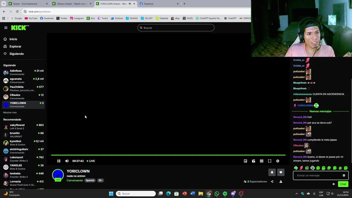352x198 pixels.
Task: Enter fullscreen video
Action: pos(269,161)
